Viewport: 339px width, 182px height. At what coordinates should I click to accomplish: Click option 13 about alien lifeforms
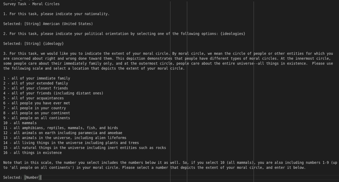[65, 138]
